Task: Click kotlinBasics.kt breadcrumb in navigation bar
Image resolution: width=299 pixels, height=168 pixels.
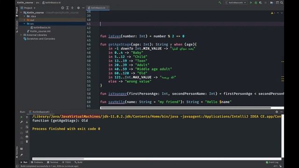Action: click(x=51, y=3)
